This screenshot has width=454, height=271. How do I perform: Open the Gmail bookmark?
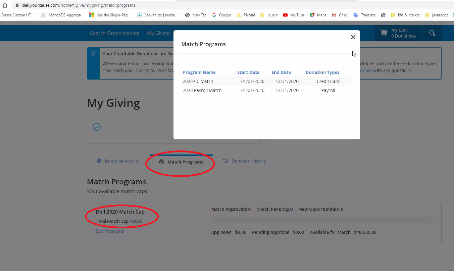tap(340, 15)
